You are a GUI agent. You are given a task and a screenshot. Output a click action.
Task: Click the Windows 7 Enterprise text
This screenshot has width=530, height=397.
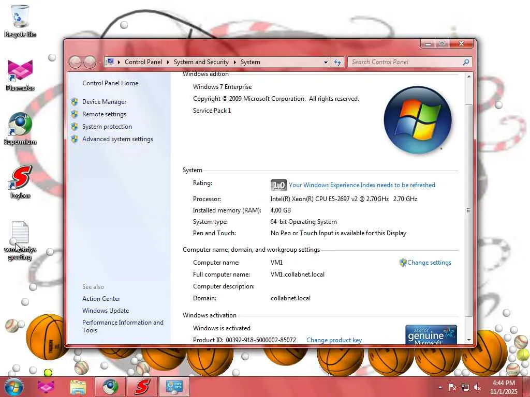coord(222,87)
